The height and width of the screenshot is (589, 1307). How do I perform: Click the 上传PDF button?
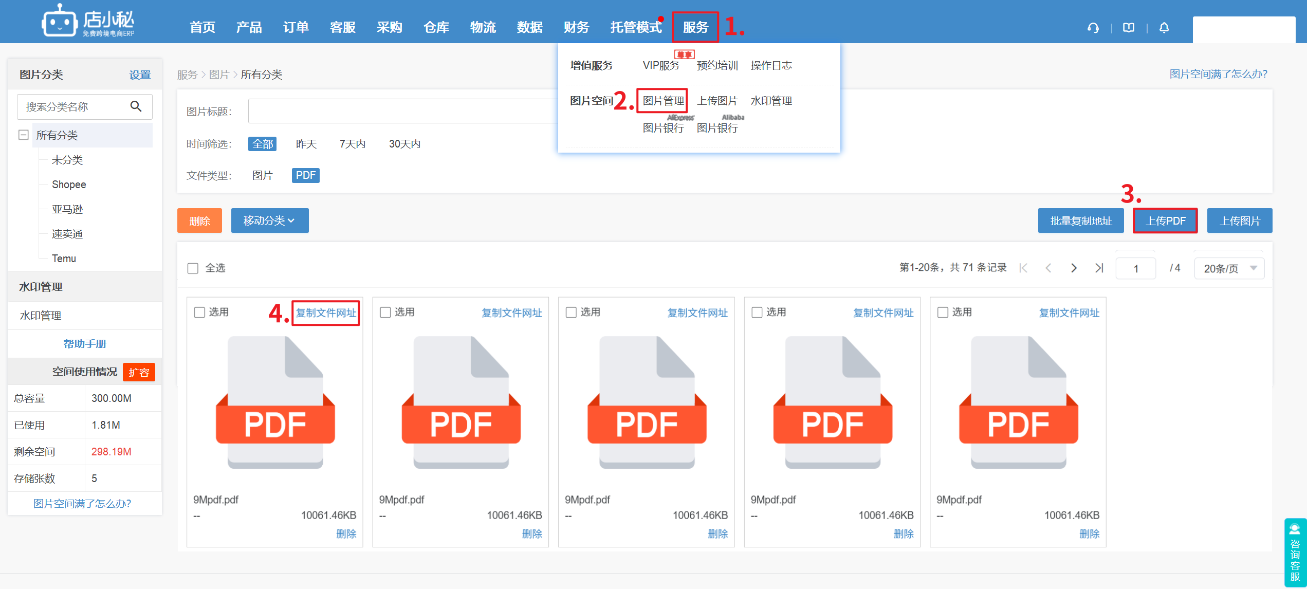[1165, 221]
